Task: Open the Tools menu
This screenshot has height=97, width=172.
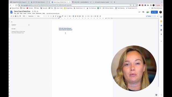Action: tap(33, 13)
